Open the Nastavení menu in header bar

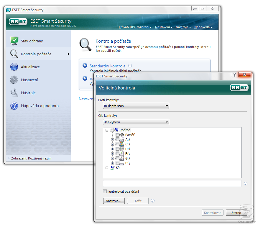coord(164,27)
